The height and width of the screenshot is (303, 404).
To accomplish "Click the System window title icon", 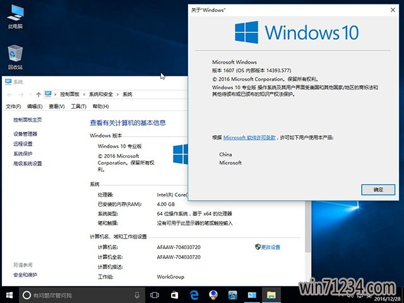I will click(8, 82).
